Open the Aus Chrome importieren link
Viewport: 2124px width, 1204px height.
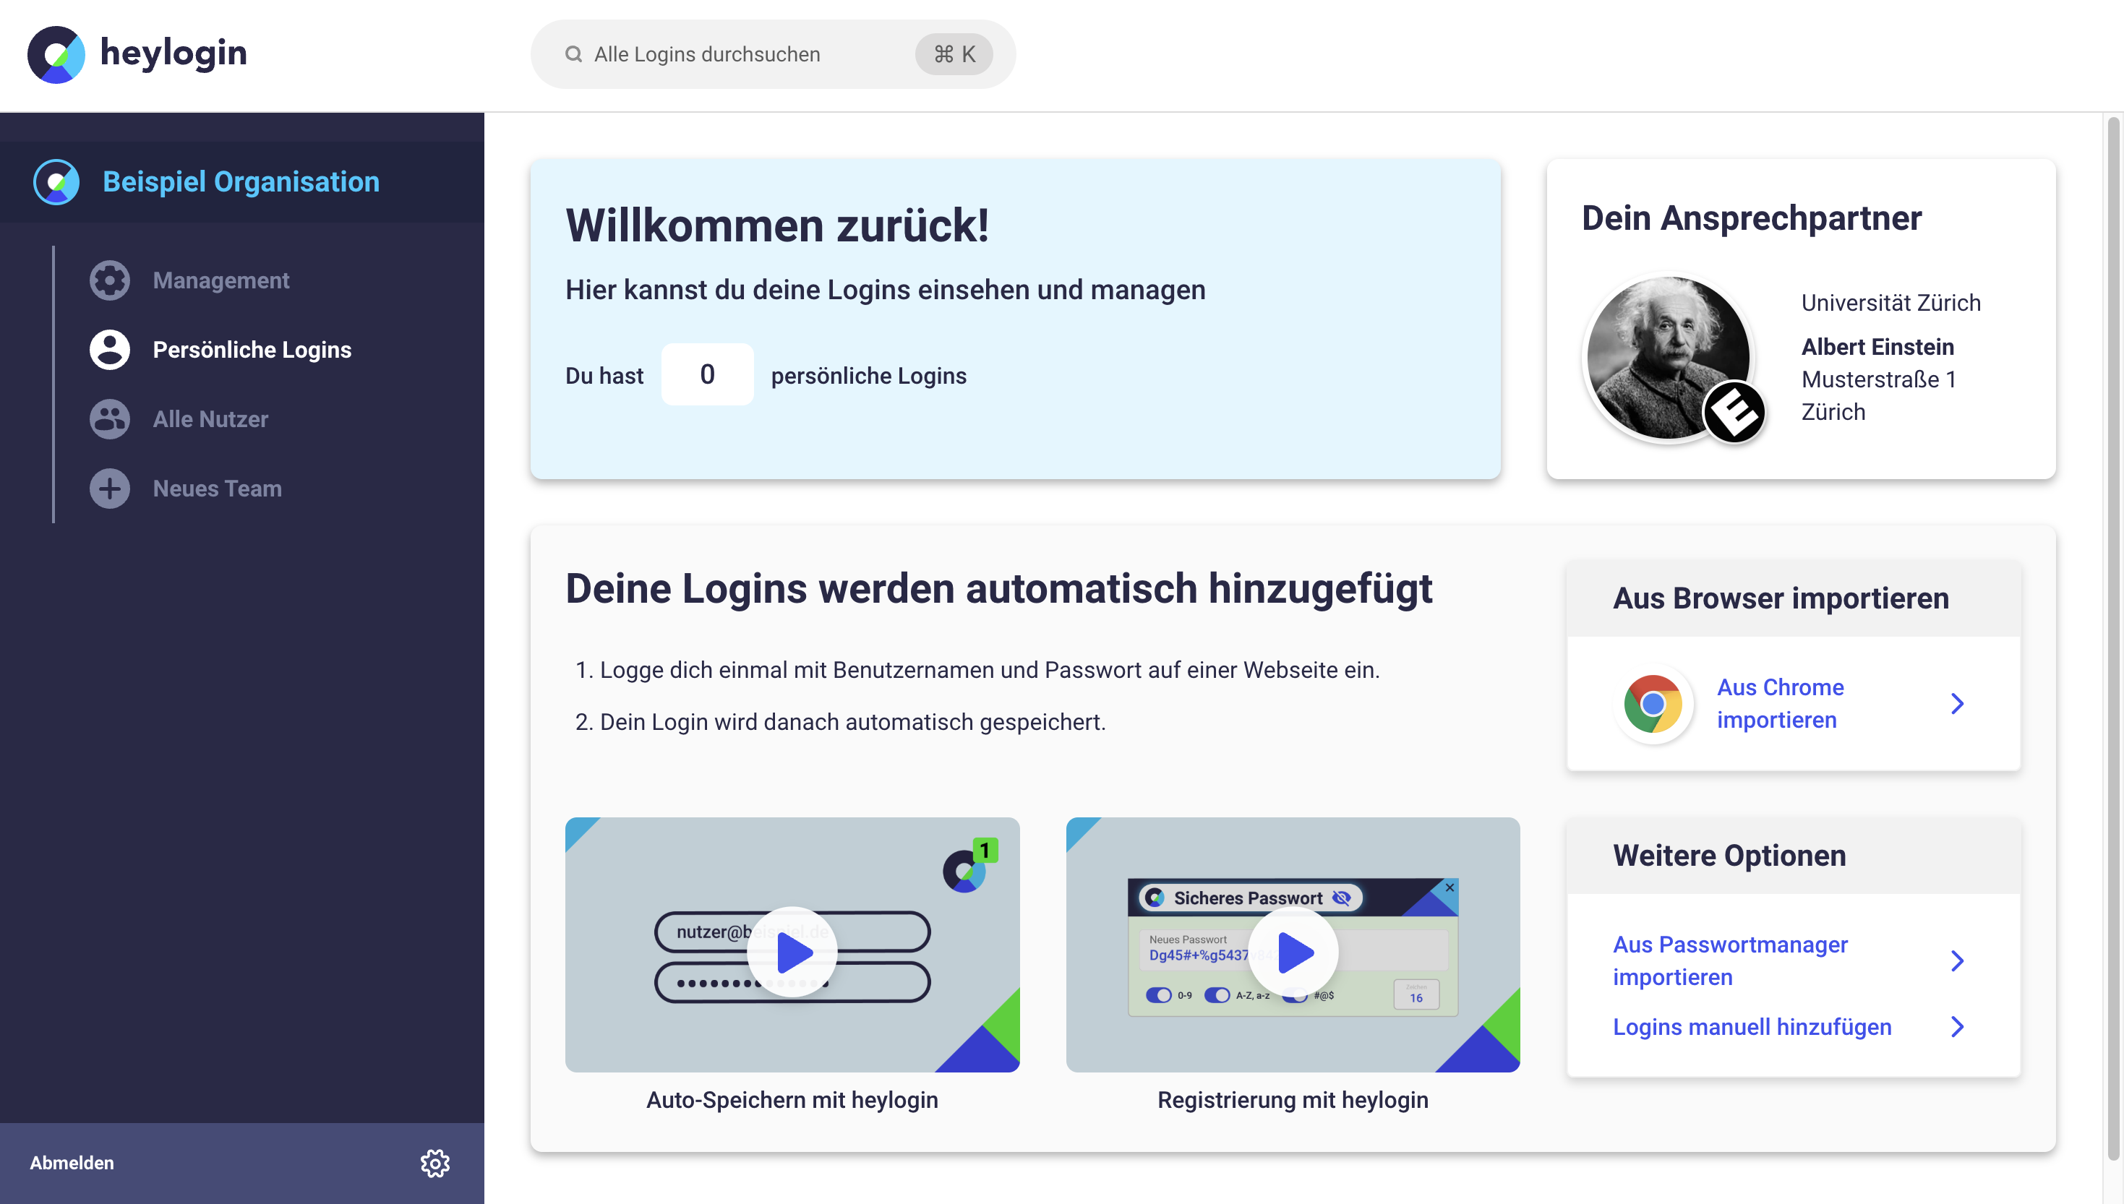coord(1780,704)
